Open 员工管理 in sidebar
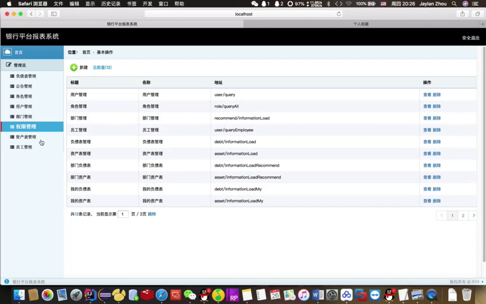The width and height of the screenshot is (486, 304). (24, 147)
